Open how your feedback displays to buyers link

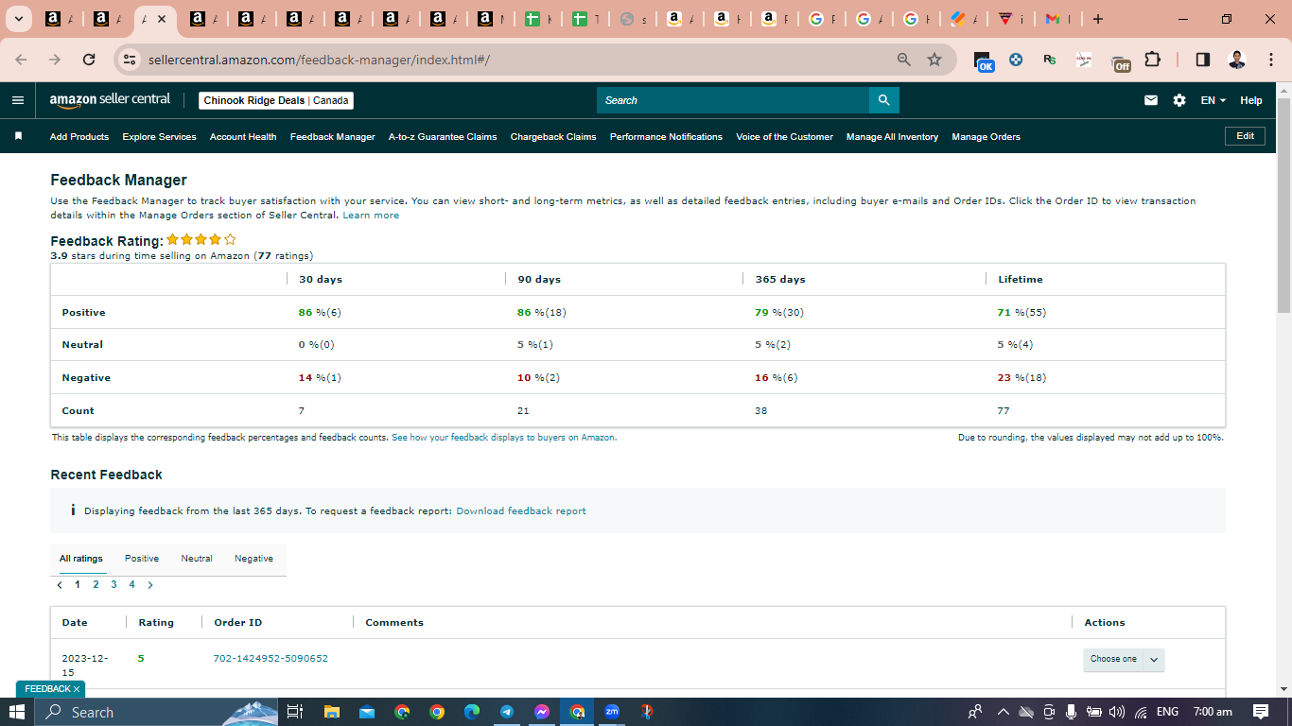[504, 438]
